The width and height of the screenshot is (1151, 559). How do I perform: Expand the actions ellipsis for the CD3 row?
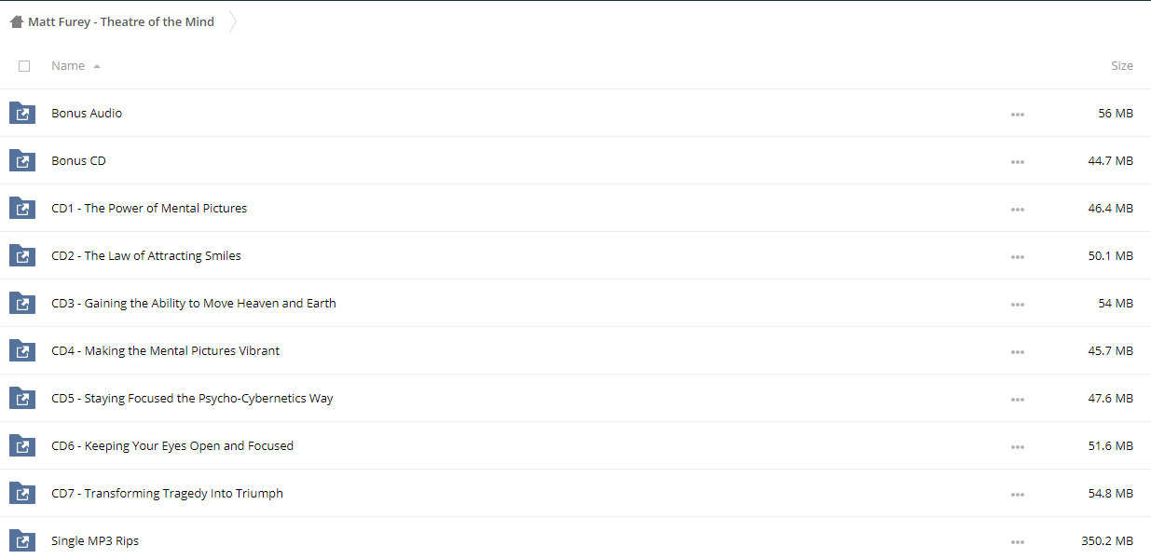tap(1017, 305)
